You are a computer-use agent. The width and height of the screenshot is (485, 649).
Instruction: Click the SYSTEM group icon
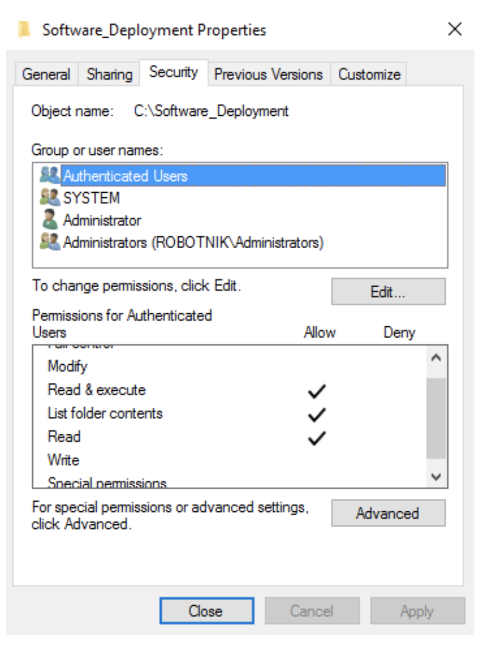pos(50,197)
